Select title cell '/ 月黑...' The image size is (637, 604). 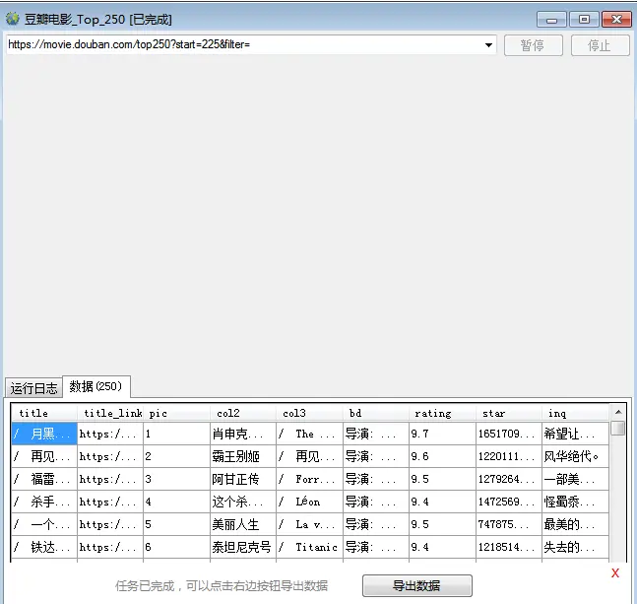[44, 434]
